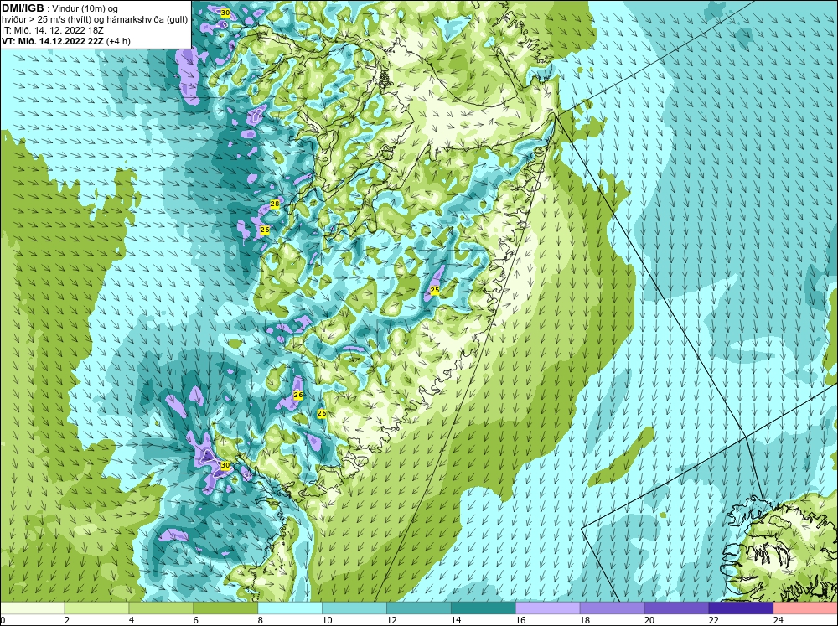Click the scale value 20
838x626 pixels.
pyautogui.click(x=649, y=620)
